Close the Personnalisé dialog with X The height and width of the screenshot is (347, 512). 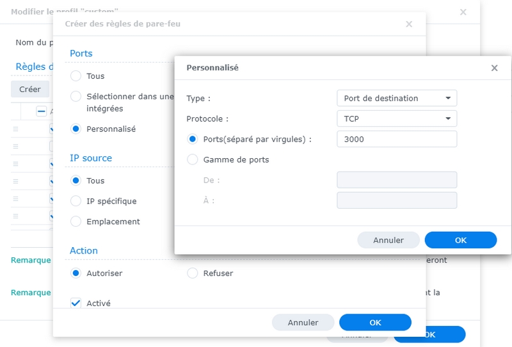click(494, 68)
